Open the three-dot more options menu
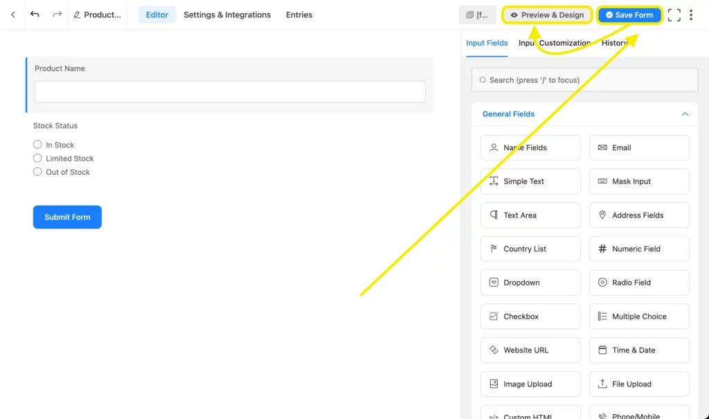 pyautogui.click(x=691, y=15)
